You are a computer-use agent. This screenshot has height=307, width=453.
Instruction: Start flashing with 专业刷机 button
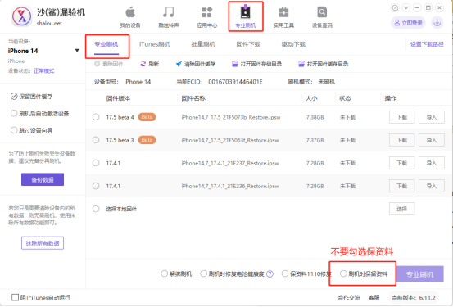[x=419, y=274]
